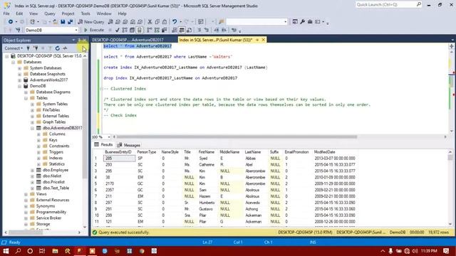The image size is (456, 256).
Task: Click the Paste icon in toolbar
Action: [165, 22]
